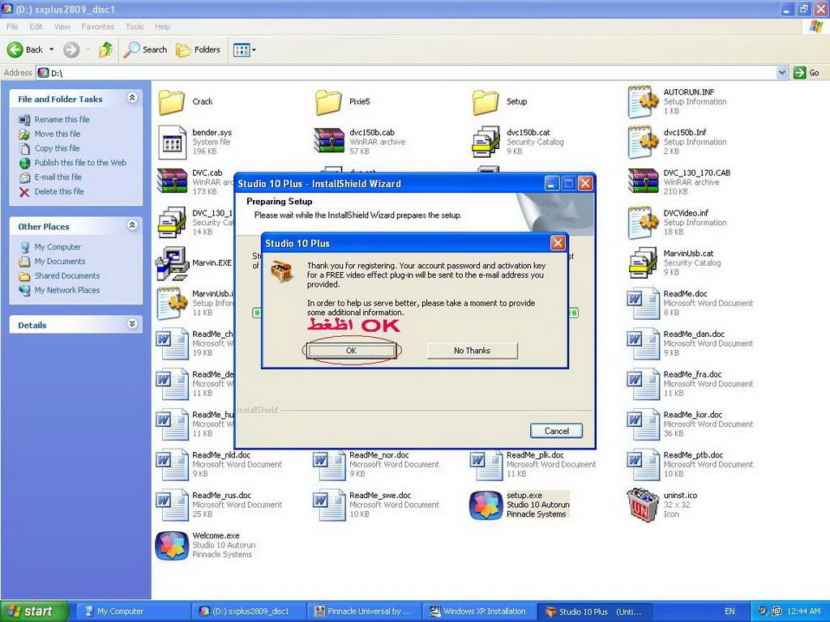Open the View menu
Viewport: 830px width, 622px height.
click(62, 27)
